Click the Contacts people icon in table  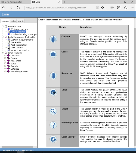coord(53,39)
